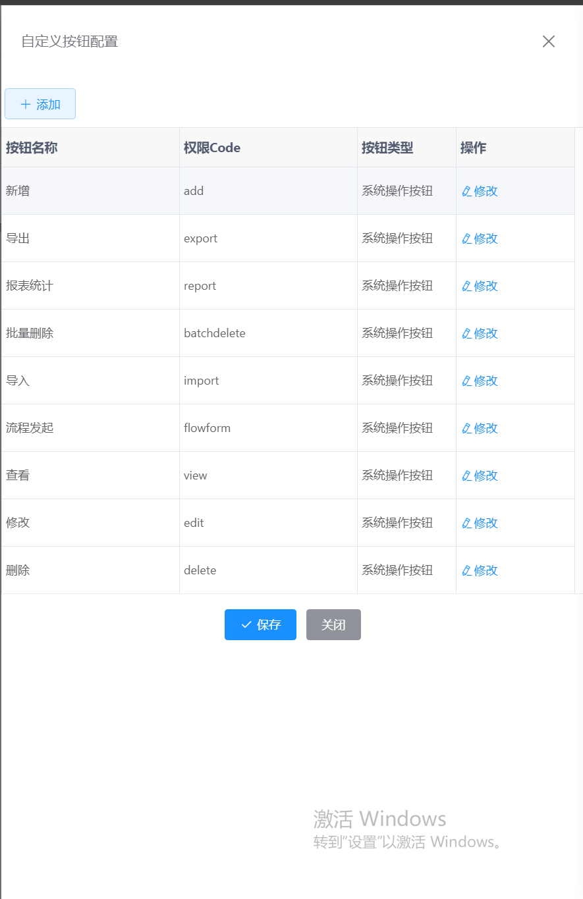This screenshot has width=583, height=899.
Task: Close the 自定义按钮配置 dialog with X
Action: (548, 41)
